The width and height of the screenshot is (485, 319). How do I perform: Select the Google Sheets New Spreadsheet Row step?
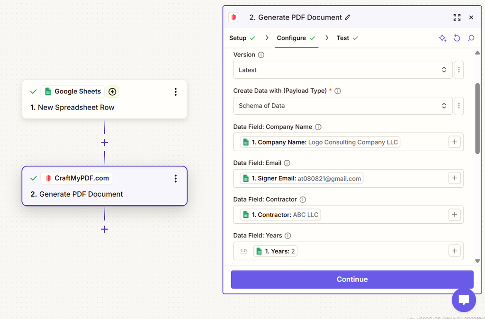(105, 100)
